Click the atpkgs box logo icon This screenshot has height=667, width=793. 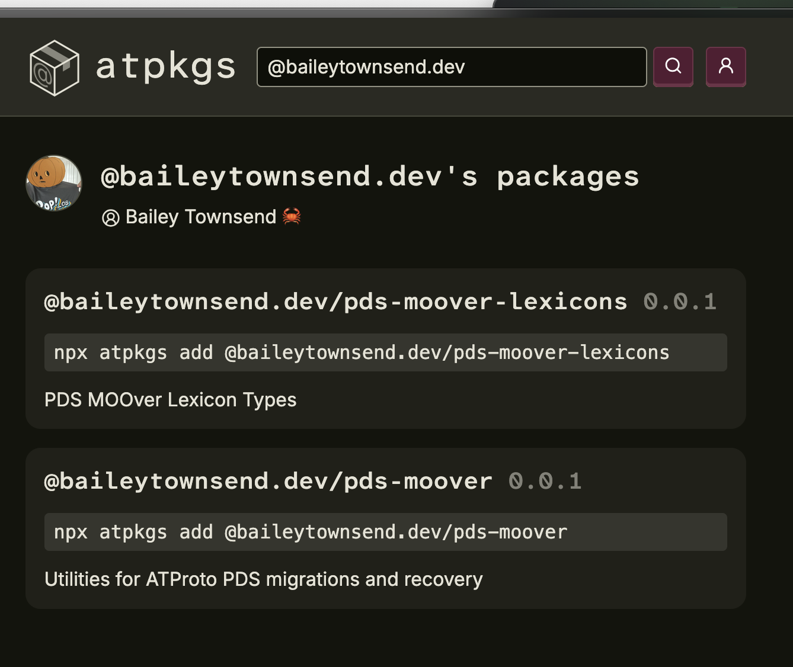(x=54, y=68)
